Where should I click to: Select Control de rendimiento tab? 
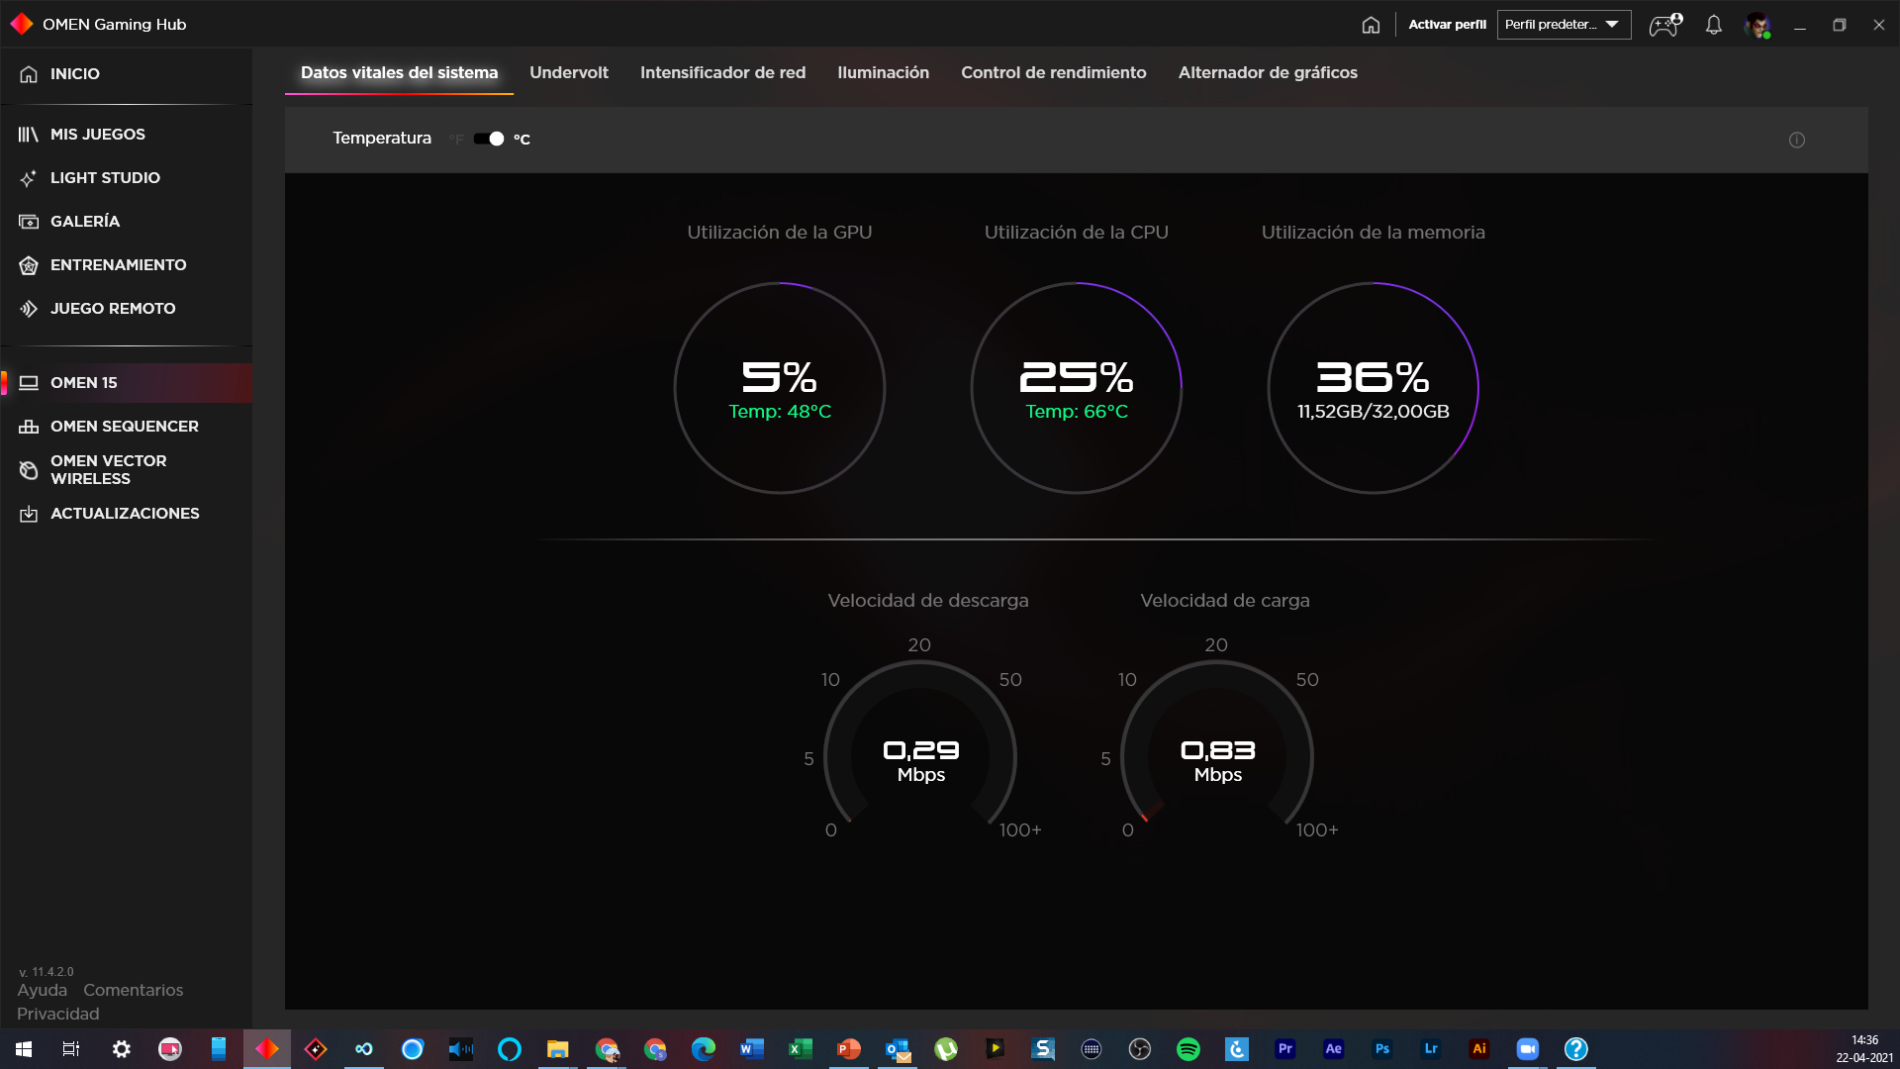click(x=1053, y=72)
